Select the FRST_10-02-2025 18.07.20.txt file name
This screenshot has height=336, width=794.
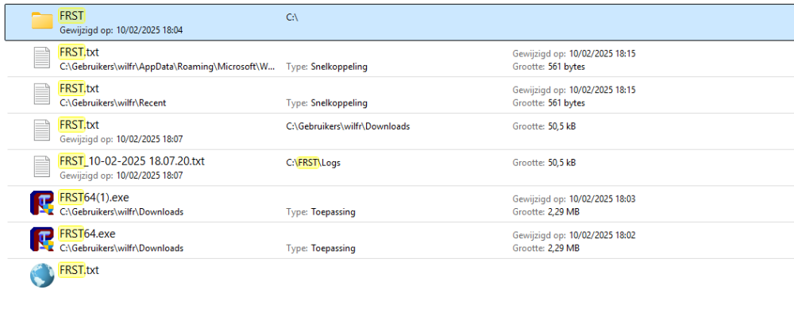point(132,161)
